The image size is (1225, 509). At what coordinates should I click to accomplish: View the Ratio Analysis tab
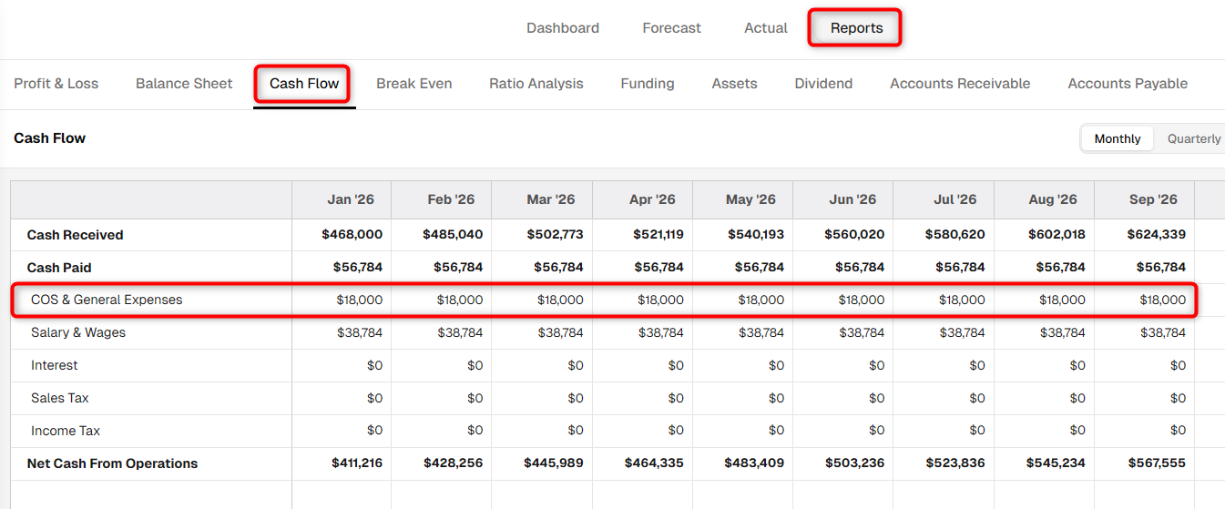pyautogui.click(x=536, y=84)
